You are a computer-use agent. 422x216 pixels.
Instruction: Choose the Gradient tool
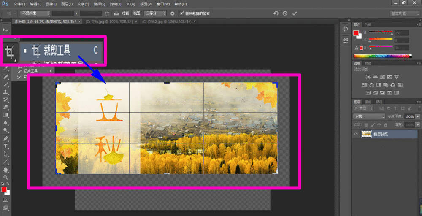(x=6, y=115)
